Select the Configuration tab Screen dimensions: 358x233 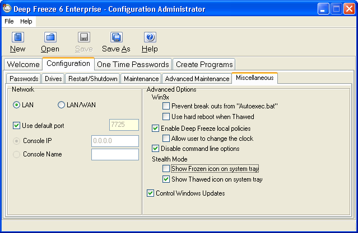tap(68, 64)
